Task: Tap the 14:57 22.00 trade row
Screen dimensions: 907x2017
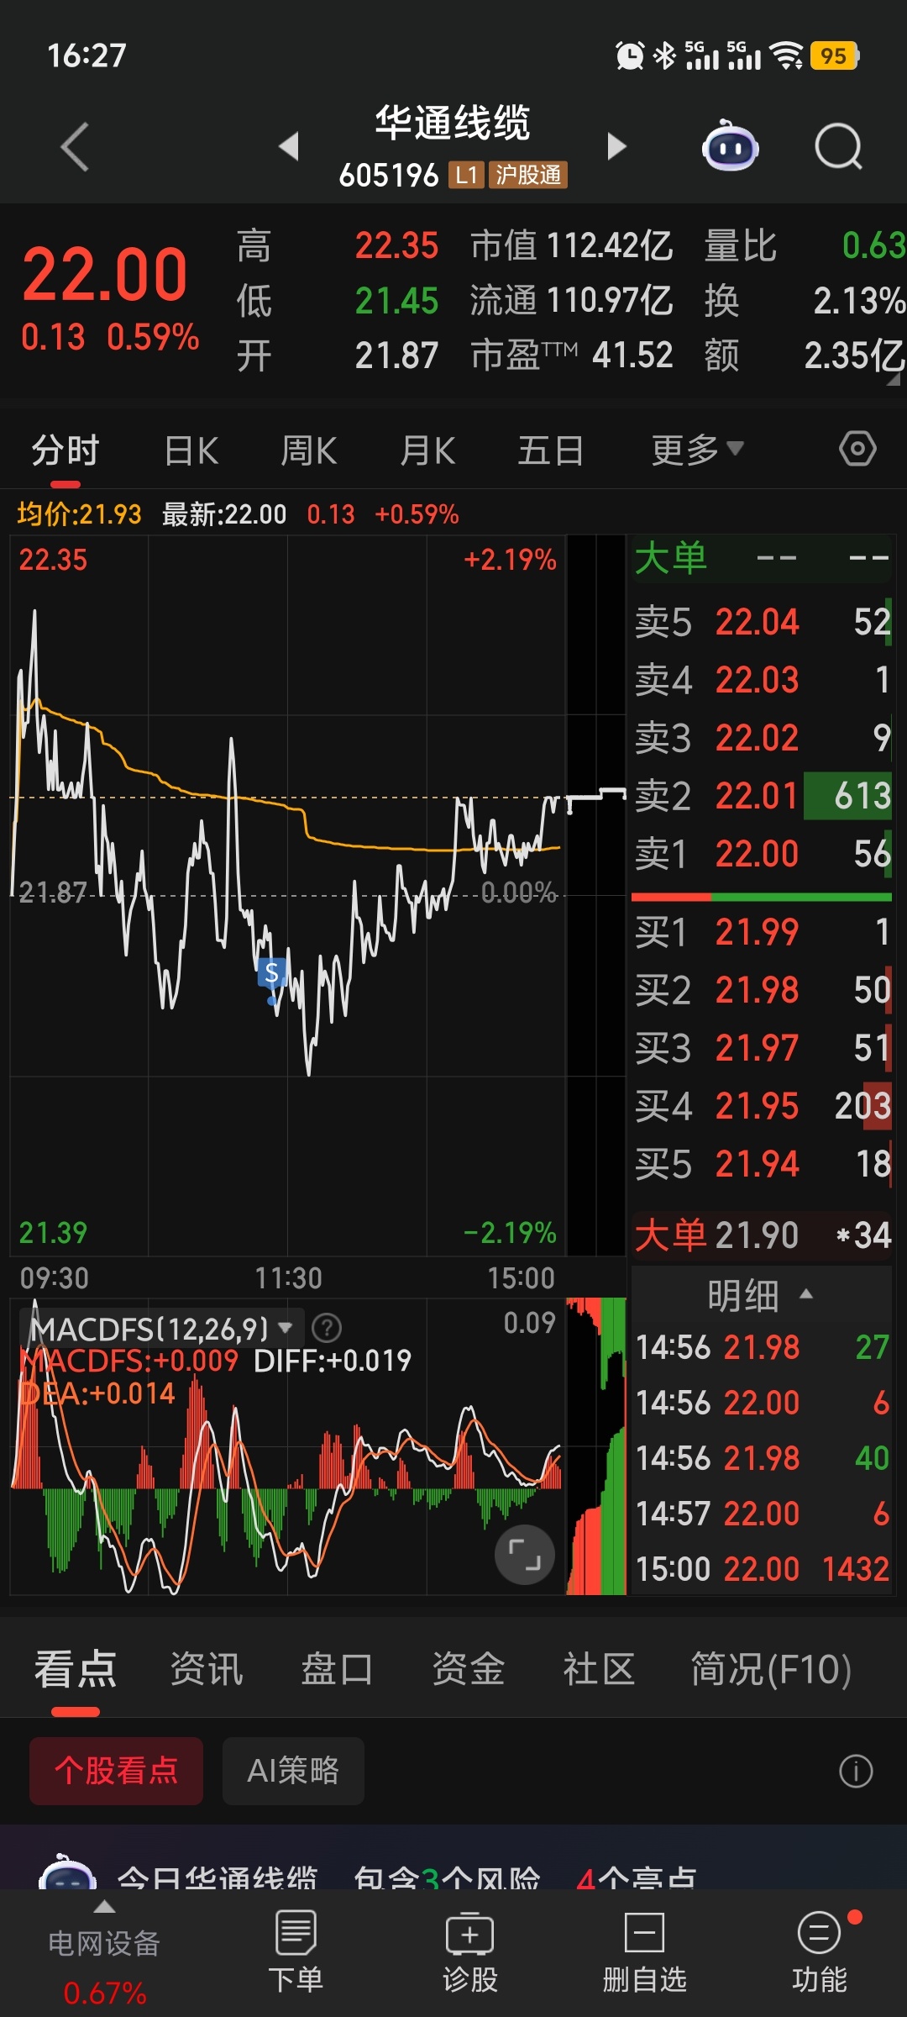Action: click(x=762, y=1514)
